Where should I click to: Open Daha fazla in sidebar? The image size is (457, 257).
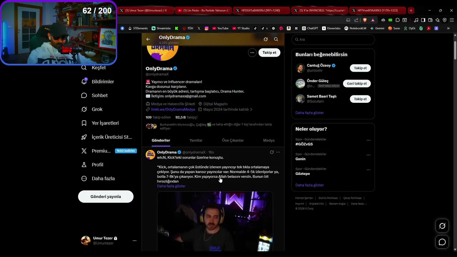point(98,178)
